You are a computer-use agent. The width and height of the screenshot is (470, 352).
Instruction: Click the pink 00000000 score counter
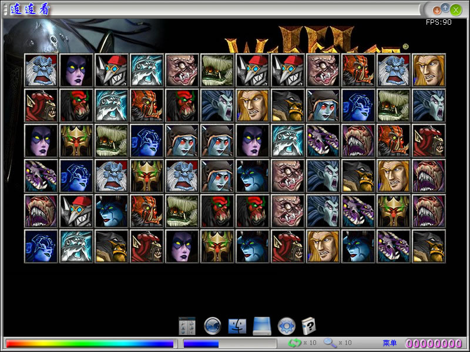point(434,343)
